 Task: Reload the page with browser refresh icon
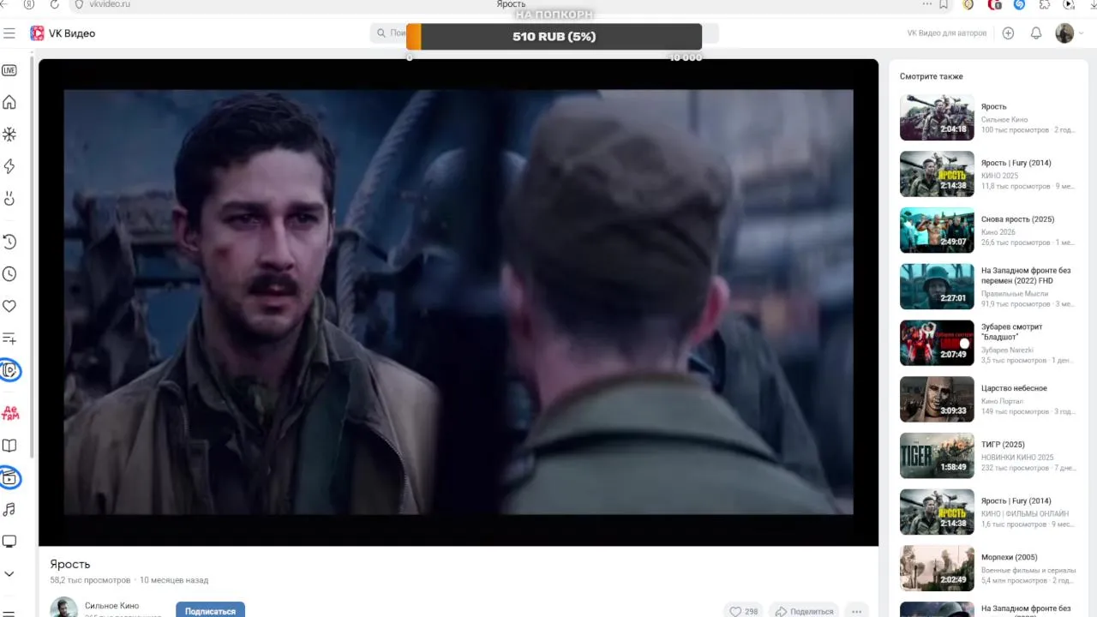pyautogui.click(x=55, y=4)
